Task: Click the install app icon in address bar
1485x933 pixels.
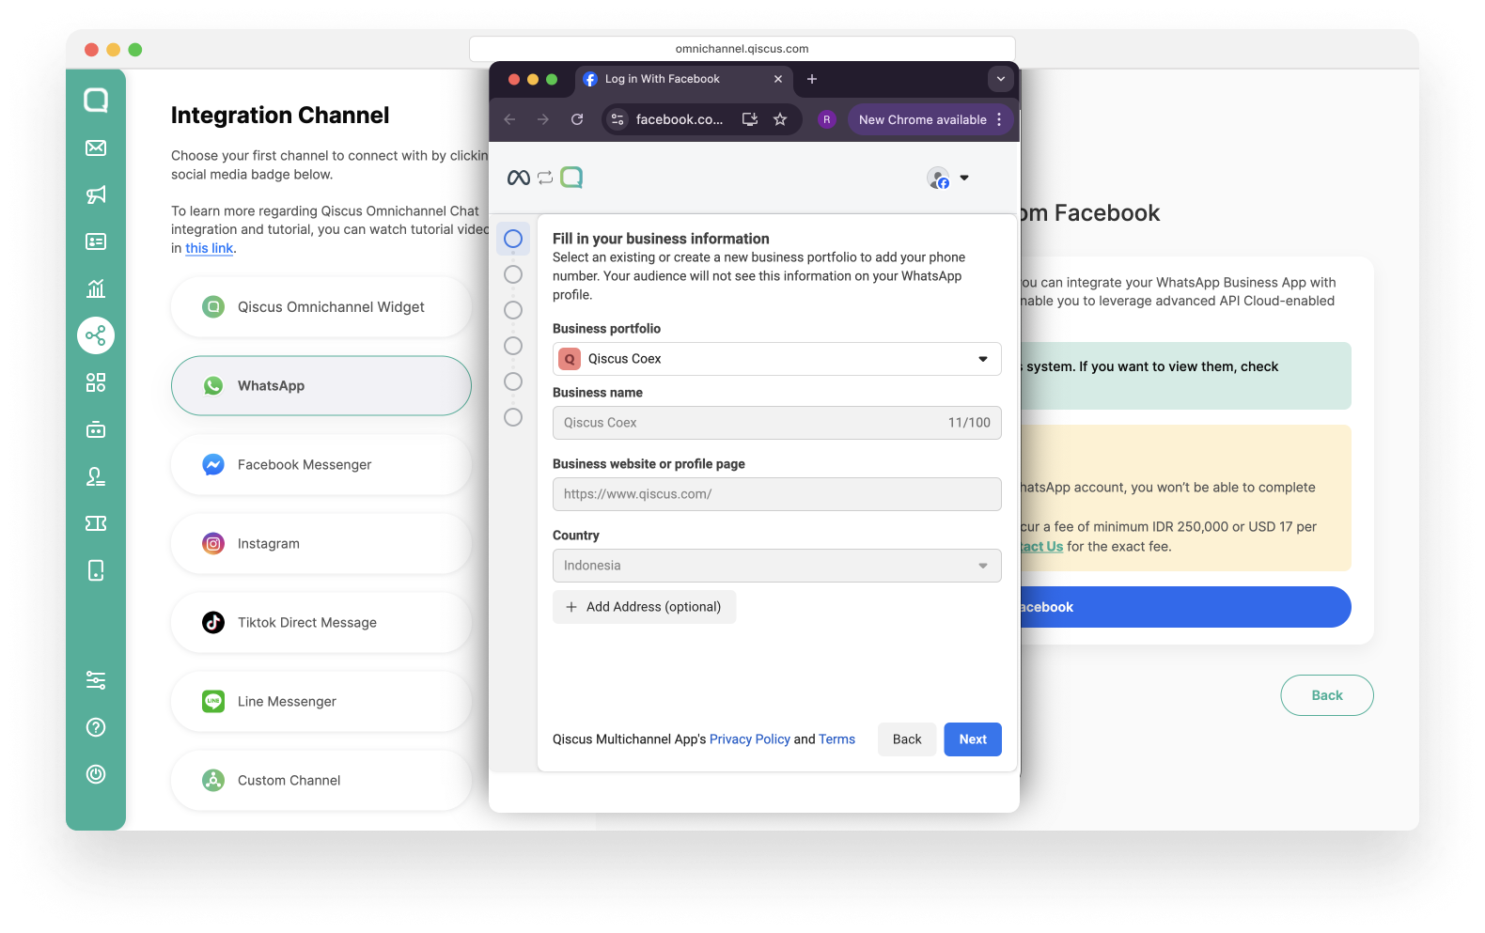Action: [750, 119]
